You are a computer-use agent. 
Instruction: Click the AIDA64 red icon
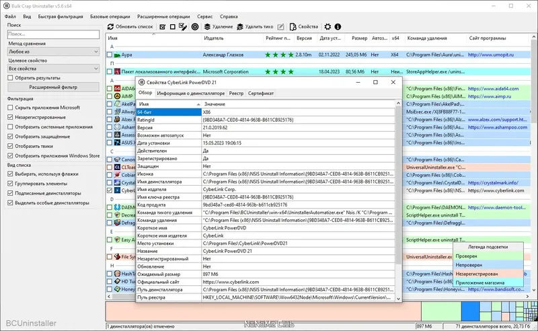tap(117, 89)
